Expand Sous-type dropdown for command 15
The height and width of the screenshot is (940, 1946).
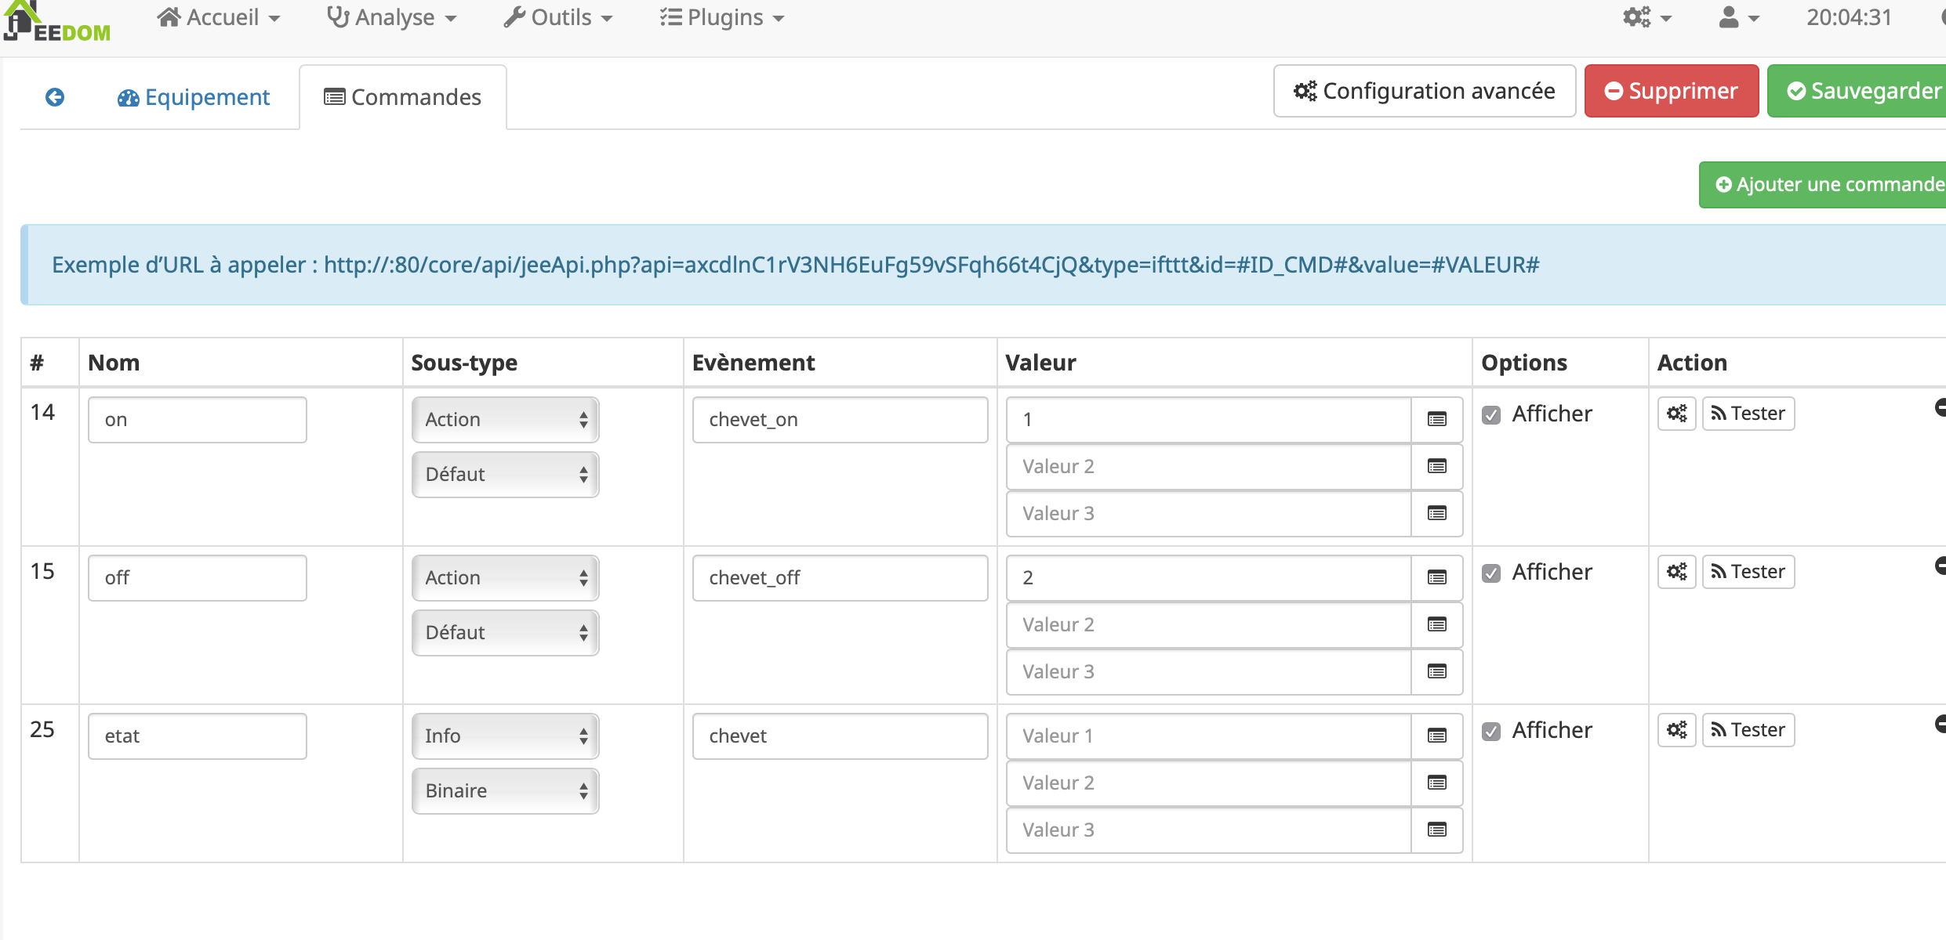coord(504,631)
